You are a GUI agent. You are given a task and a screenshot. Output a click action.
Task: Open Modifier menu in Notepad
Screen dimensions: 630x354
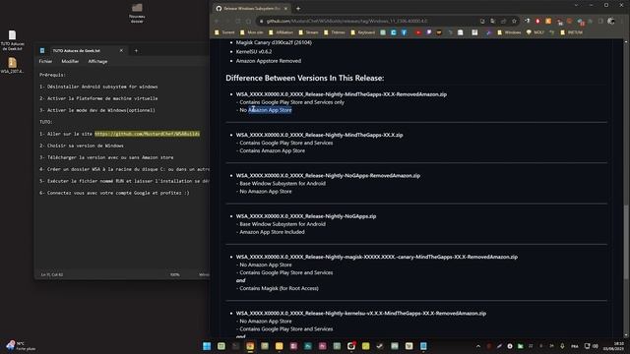point(70,61)
